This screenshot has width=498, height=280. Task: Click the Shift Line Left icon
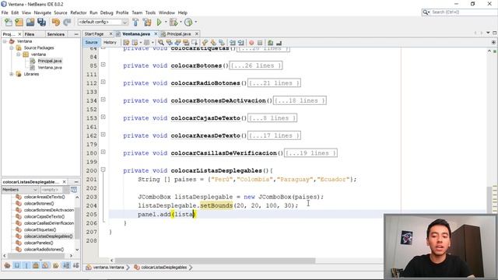click(233, 43)
